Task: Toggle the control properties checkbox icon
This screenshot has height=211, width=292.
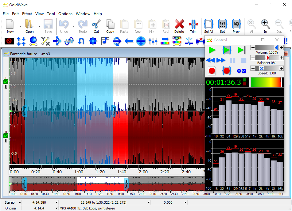Action: (241, 71)
